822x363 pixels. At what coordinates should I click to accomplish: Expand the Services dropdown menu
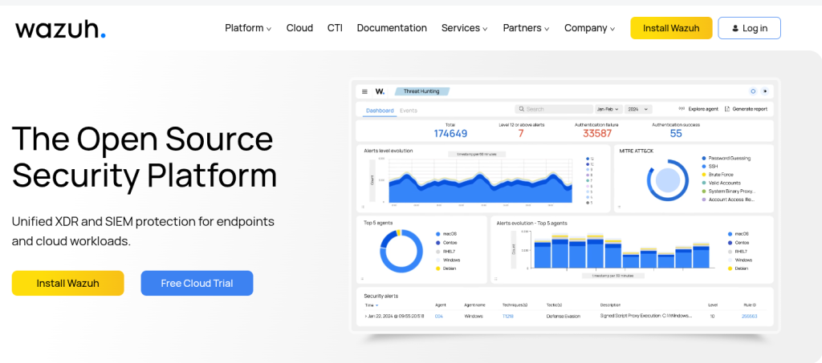point(465,28)
